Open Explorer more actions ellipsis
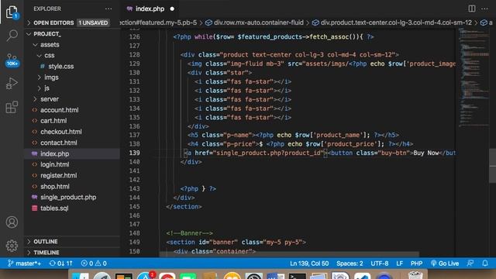 coord(108,9)
